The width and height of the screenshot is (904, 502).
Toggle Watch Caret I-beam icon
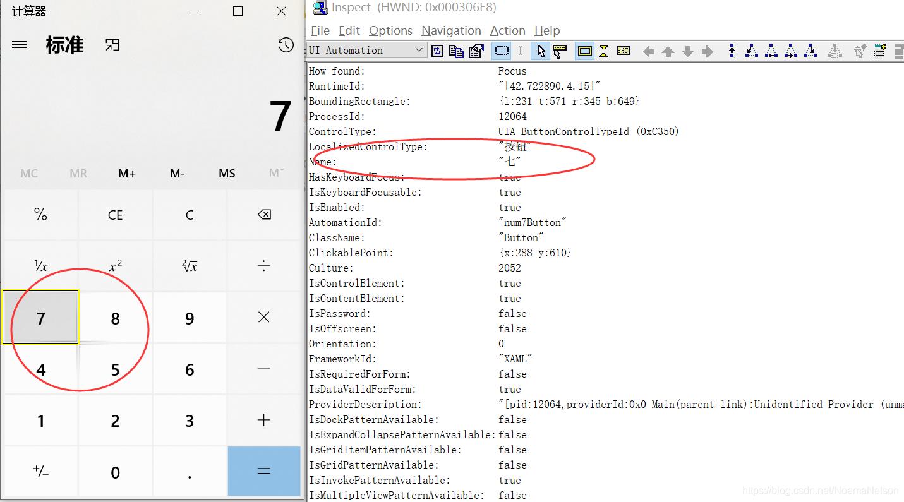(520, 51)
